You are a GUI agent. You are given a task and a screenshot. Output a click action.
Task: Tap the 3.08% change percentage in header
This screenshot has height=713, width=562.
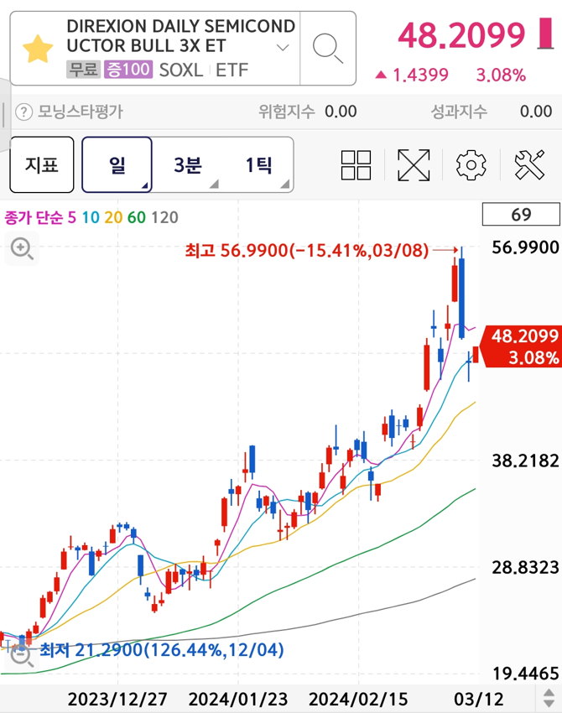pos(501,75)
